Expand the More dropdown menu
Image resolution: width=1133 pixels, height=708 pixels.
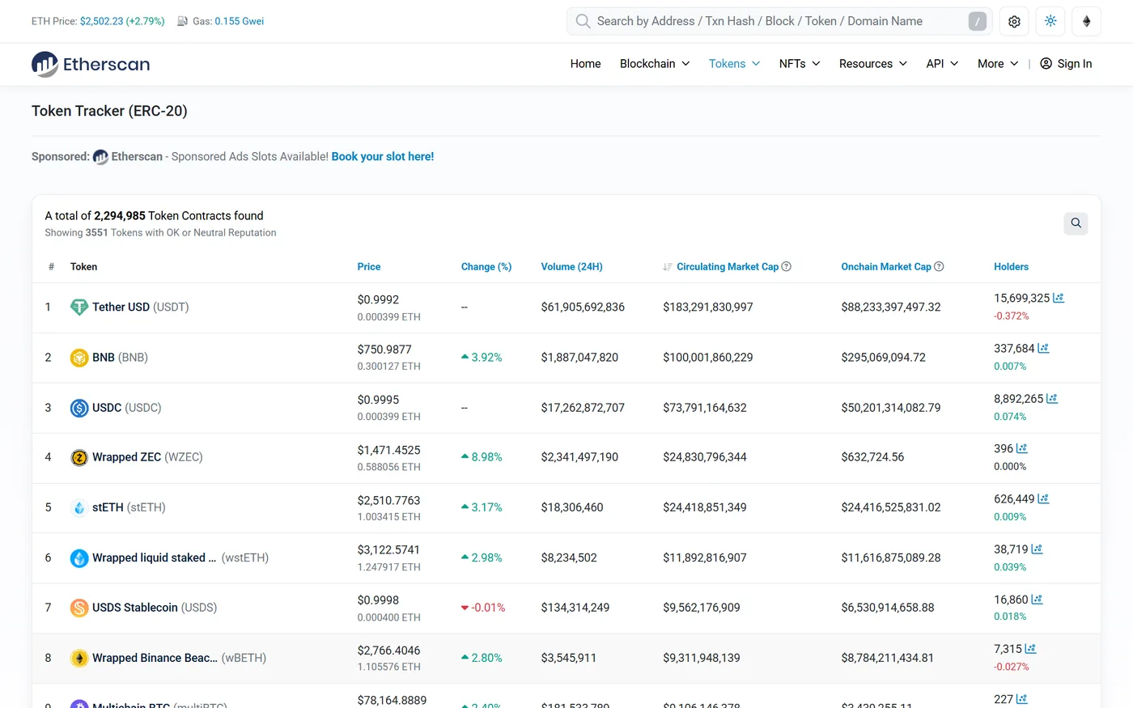(998, 64)
